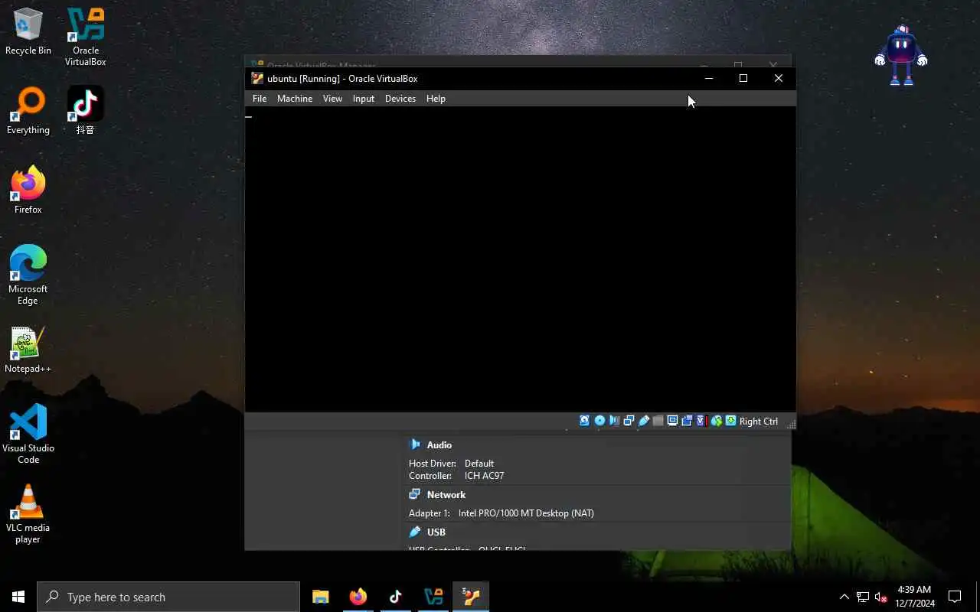
Task: Select the Everything desktop shortcut
Action: [x=28, y=112]
